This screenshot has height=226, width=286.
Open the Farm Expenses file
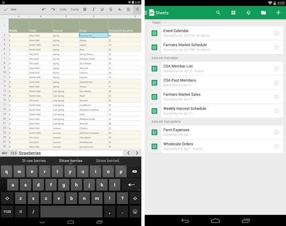pos(215,132)
